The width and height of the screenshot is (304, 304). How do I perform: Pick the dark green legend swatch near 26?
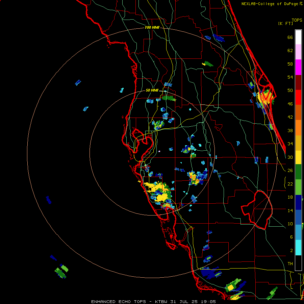[298, 172]
